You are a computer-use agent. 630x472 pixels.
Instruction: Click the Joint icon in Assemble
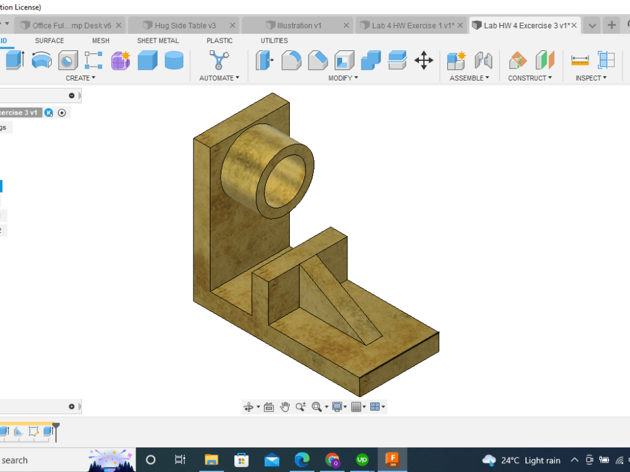pos(483,60)
